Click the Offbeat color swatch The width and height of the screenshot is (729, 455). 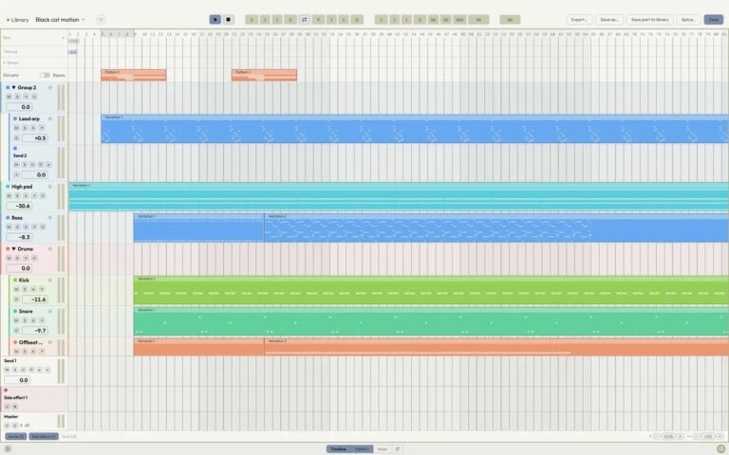[x=15, y=342]
